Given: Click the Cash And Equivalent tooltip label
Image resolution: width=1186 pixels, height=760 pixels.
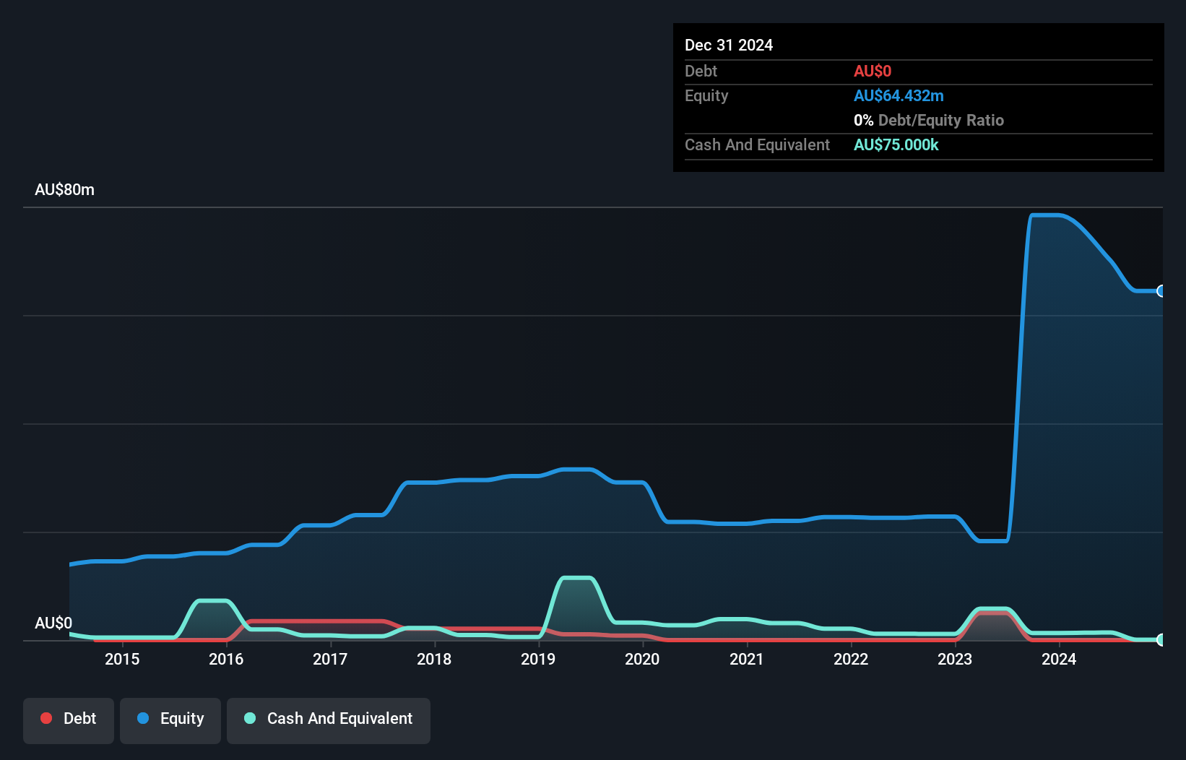Looking at the screenshot, I should click(757, 145).
